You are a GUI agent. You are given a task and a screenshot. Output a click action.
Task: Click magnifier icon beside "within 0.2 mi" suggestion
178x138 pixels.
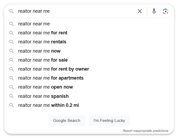pos(11,105)
